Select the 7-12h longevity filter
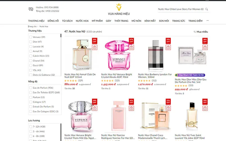The height and width of the screenshot is (141, 226). (x=31, y=127)
